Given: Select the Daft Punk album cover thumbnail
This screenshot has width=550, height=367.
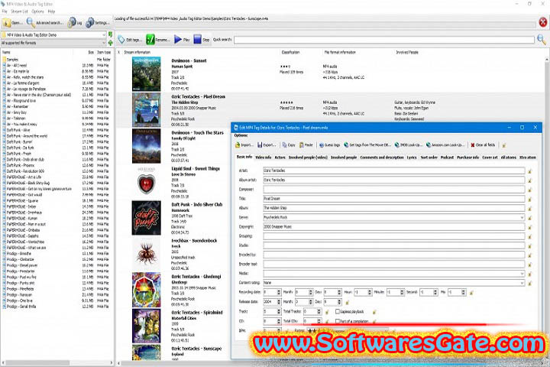Looking at the screenshot, I should 146,218.
